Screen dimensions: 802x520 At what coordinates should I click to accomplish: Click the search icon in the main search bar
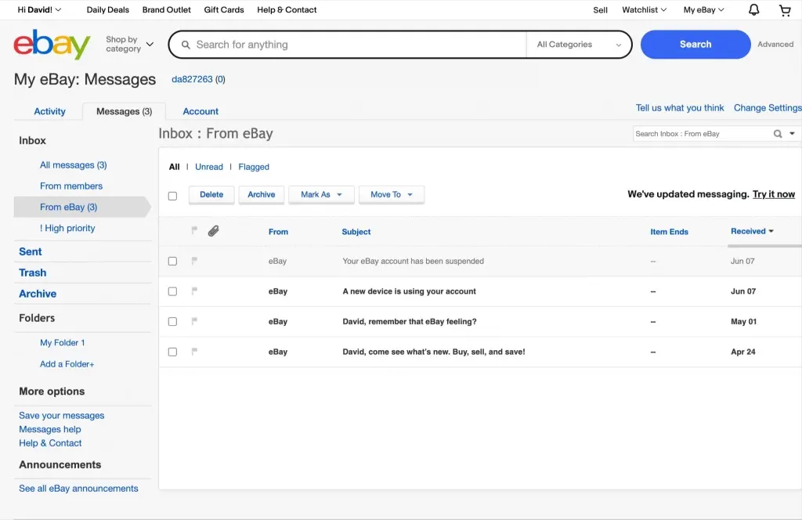pos(185,45)
